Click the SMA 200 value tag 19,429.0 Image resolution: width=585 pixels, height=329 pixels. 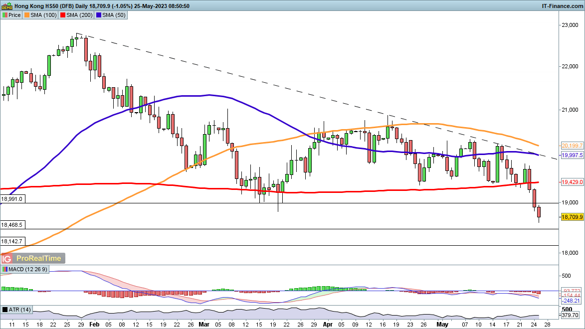pos(572,182)
